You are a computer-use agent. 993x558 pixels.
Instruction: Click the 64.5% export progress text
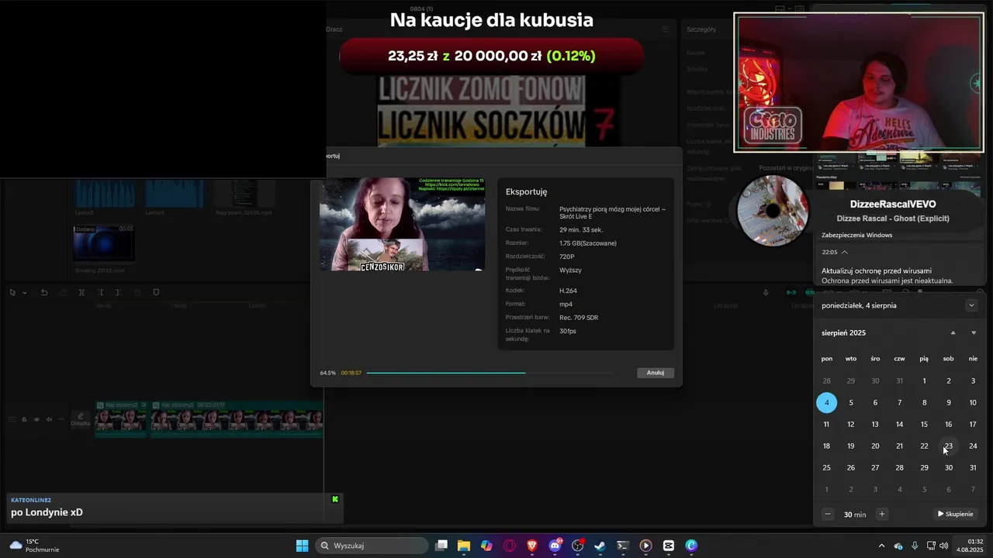328,373
